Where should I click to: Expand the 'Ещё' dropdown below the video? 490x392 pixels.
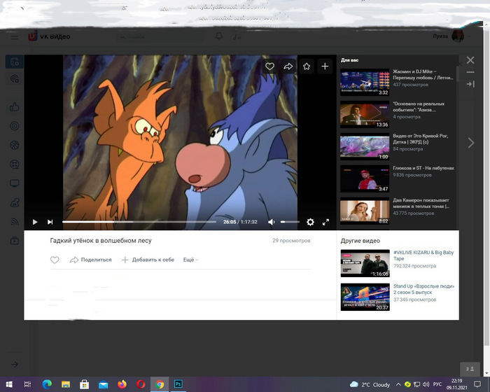tap(190, 260)
